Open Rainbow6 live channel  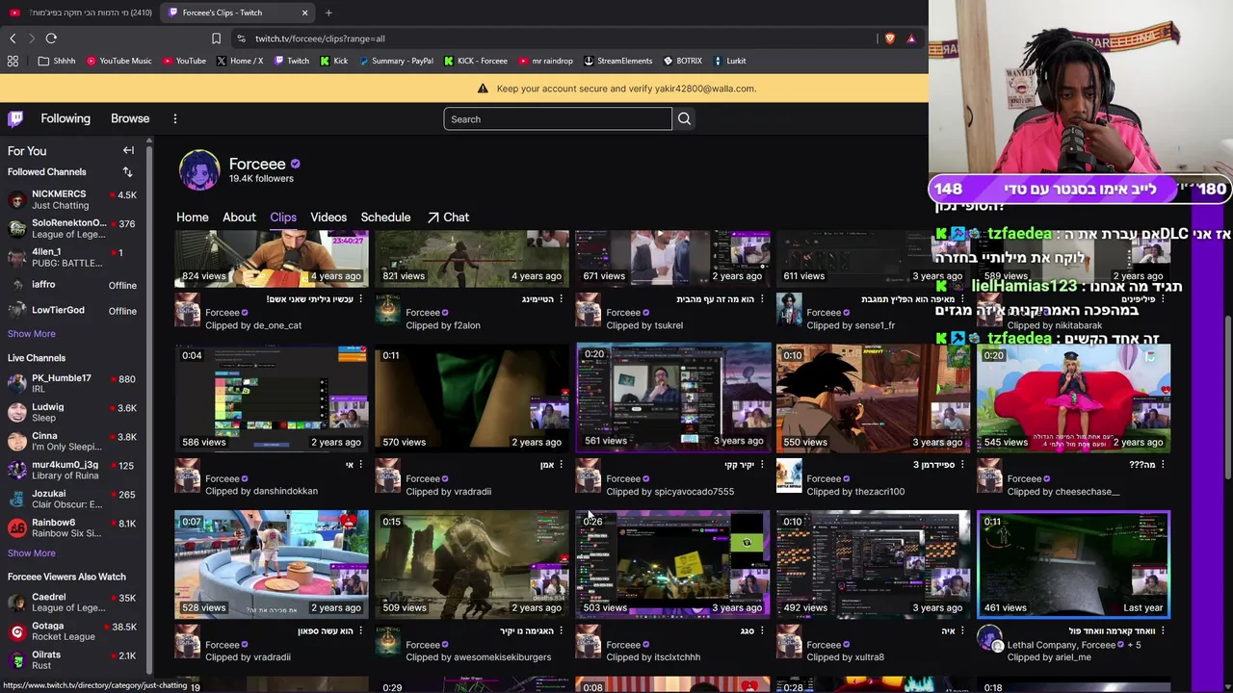73,527
